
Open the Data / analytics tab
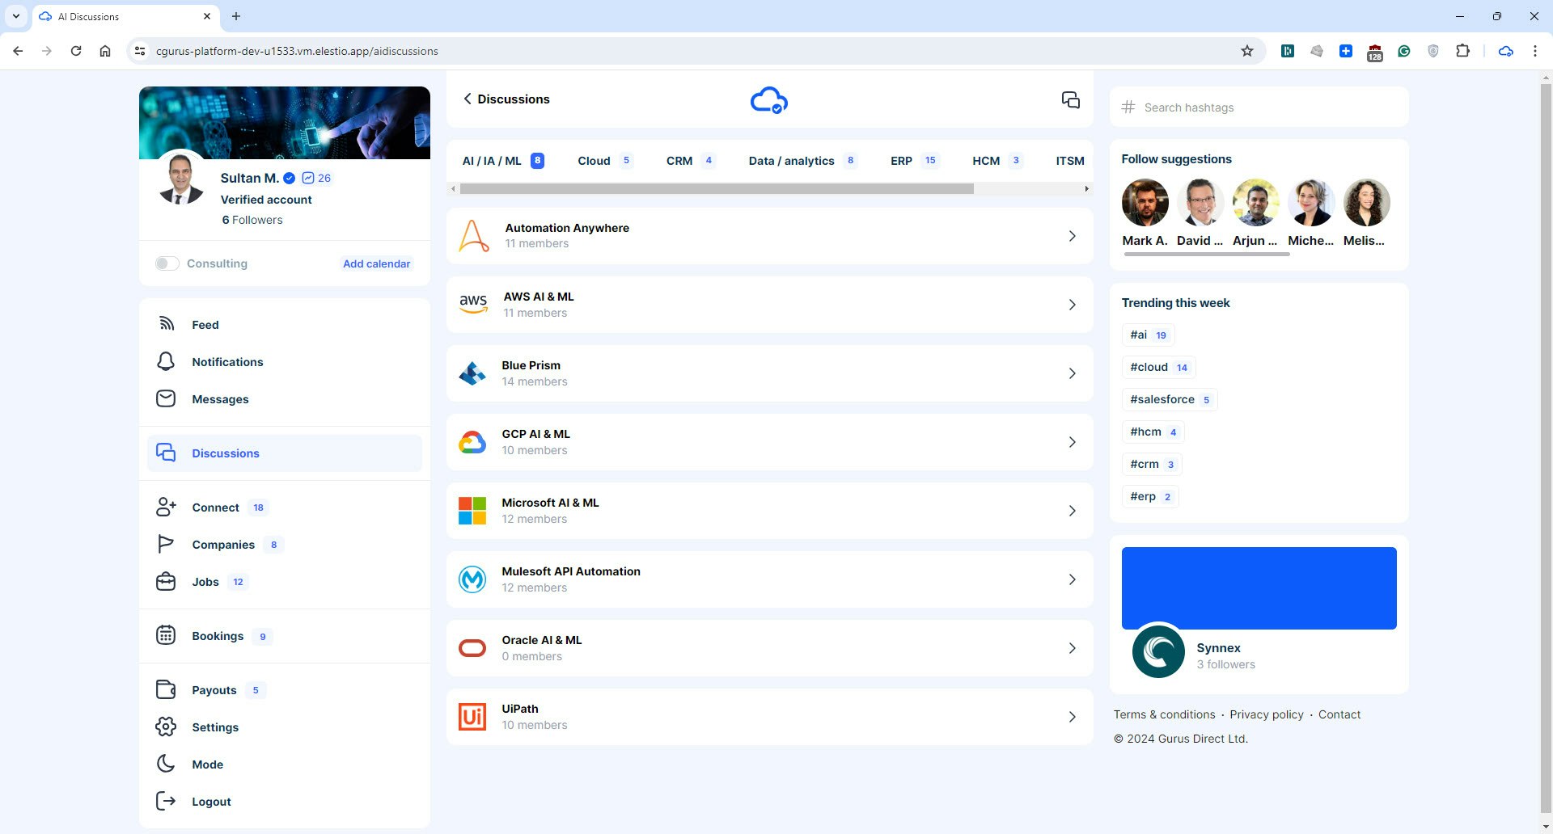[x=802, y=161]
